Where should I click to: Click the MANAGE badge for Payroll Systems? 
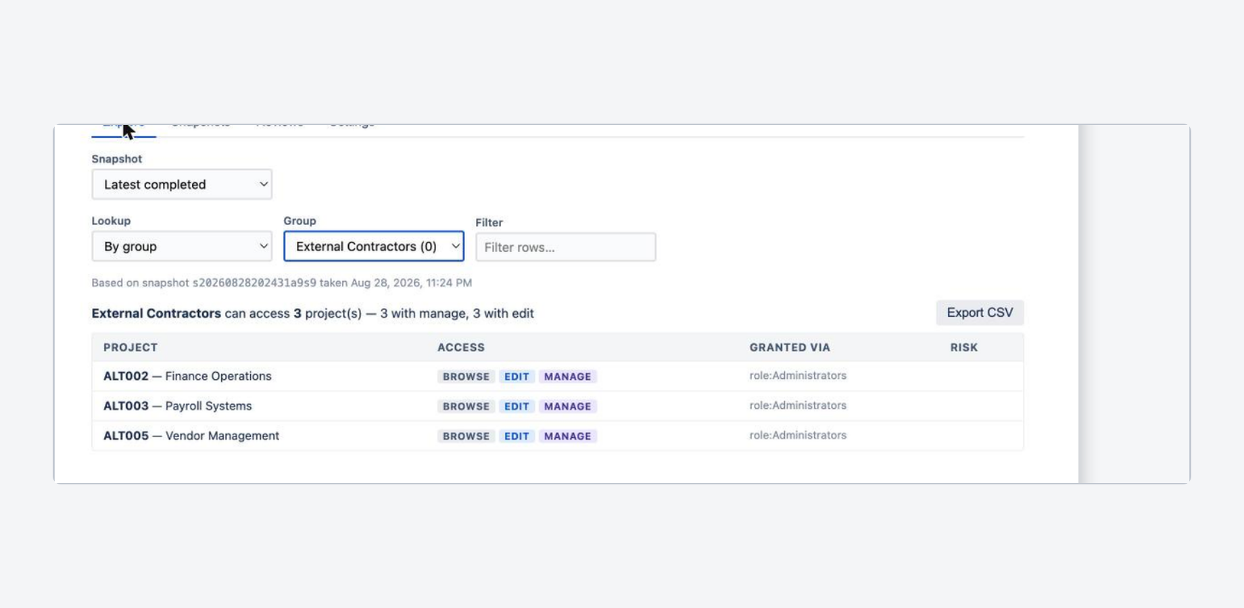tap(567, 407)
